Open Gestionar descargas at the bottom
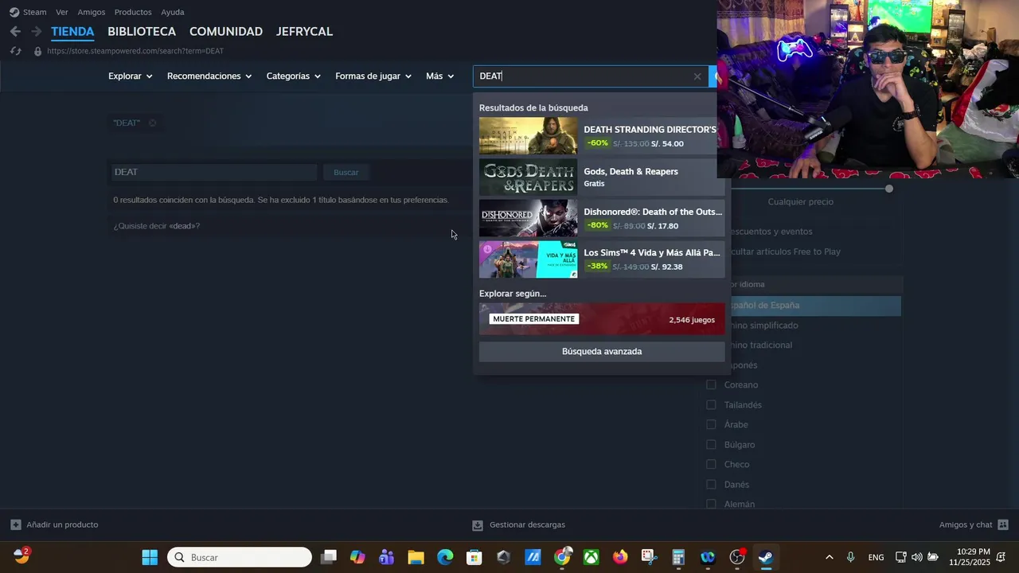The image size is (1019, 573). 518,525
